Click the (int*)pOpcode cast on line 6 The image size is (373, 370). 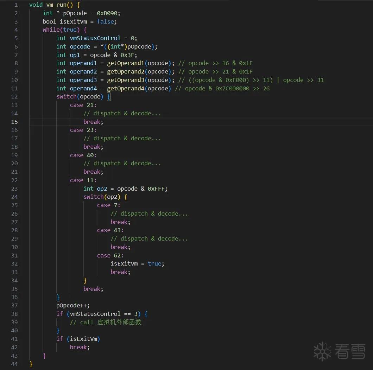tap(129, 47)
